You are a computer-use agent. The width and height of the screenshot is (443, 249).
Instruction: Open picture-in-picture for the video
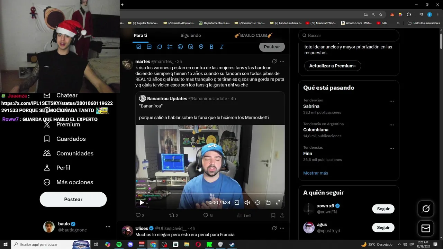coord(268,203)
